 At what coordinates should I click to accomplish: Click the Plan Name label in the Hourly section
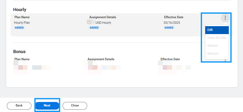[x=22, y=17]
